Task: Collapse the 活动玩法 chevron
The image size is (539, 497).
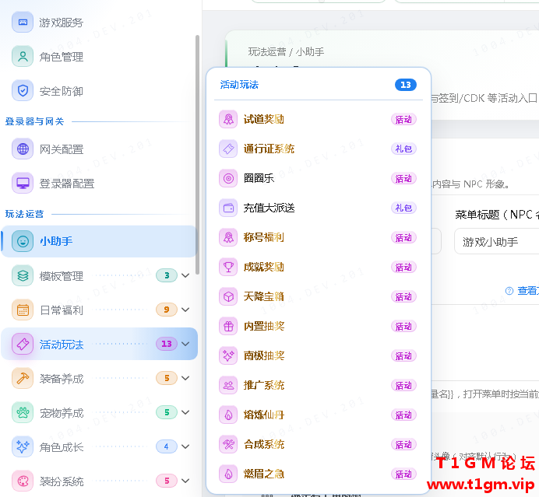Action: click(185, 344)
